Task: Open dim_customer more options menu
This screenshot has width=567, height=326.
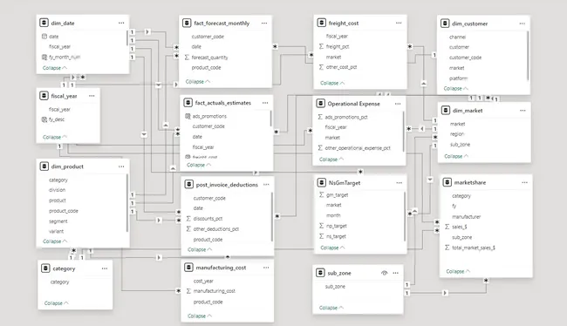Action: 523,24
